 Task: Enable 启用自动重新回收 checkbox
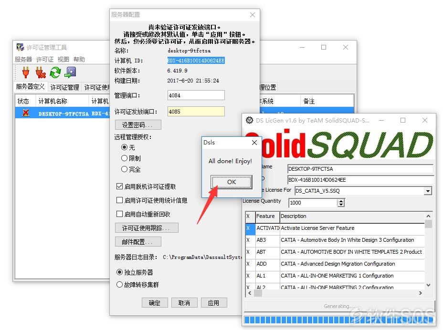point(119,214)
